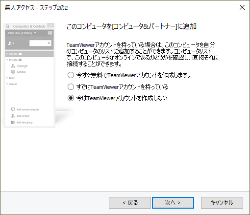Click the George contact icon
This screenshot has width=250, height=215.
click(x=13, y=66)
